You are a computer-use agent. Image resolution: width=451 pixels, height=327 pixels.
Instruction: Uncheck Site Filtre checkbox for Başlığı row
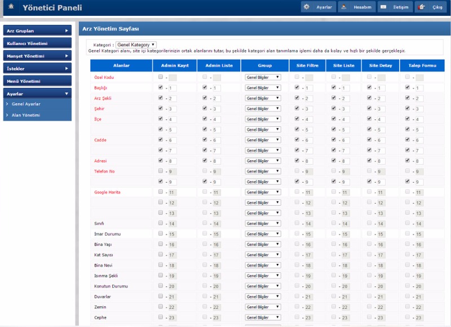(x=297, y=87)
